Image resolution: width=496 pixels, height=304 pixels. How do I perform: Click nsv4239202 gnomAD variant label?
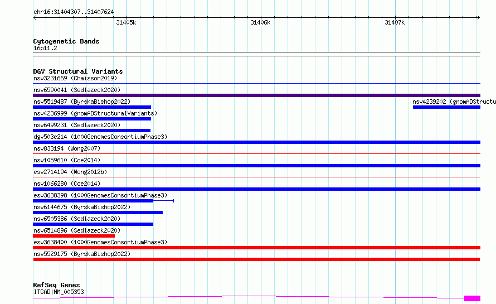[x=454, y=102]
